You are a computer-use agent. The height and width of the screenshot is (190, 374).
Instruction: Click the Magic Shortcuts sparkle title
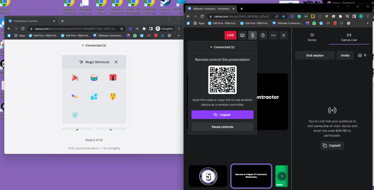[94, 62]
